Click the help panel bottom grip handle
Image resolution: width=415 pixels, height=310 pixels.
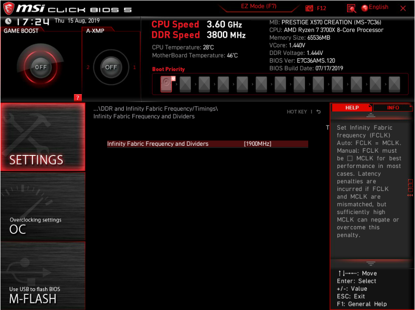coord(371,263)
